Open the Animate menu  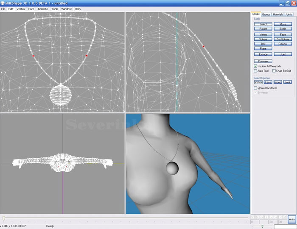click(x=43, y=9)
